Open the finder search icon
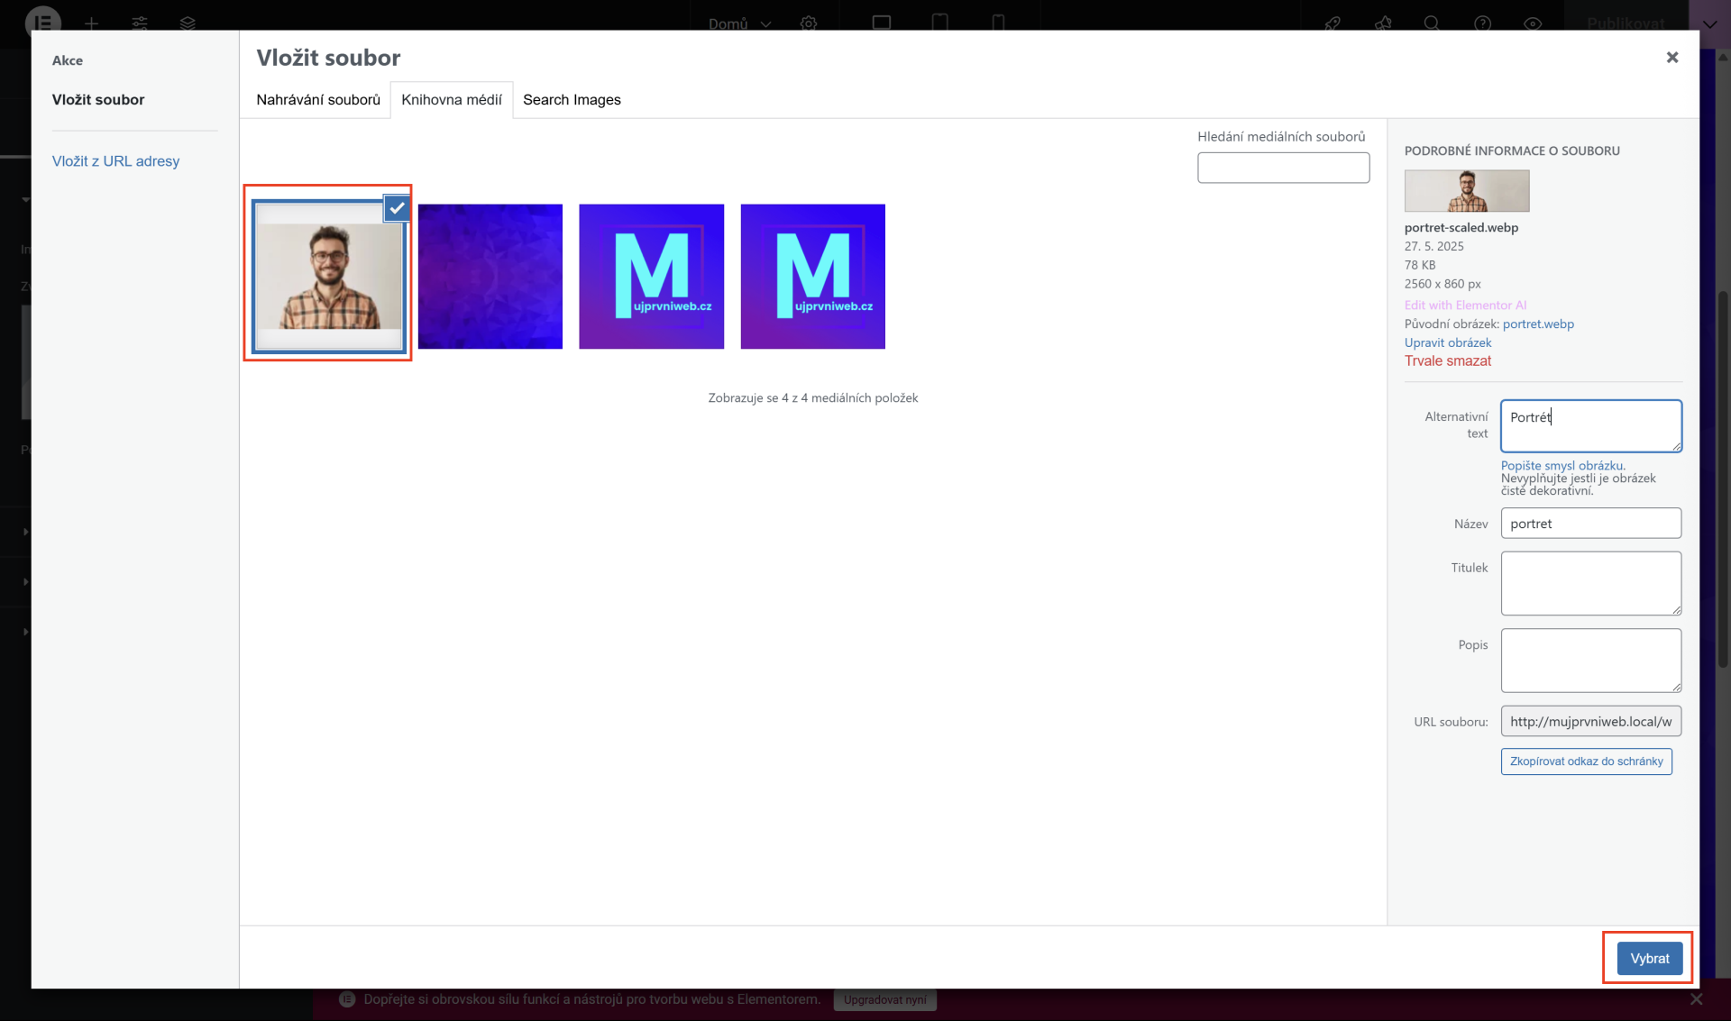Viewport: 1731px width, 1021px height. point(1432,23)
